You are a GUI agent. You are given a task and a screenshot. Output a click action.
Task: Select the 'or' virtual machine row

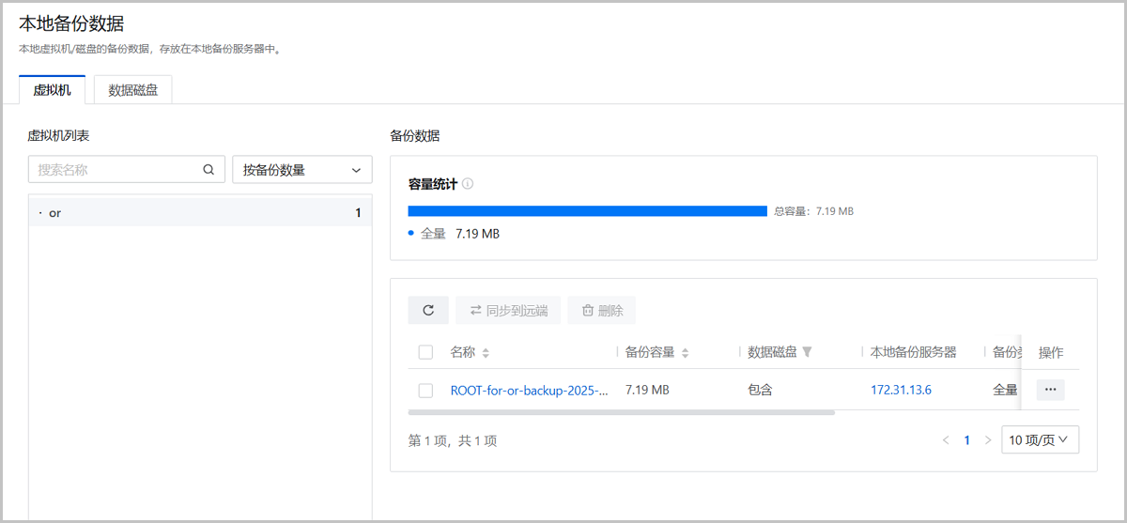click(x=200, y=213)
